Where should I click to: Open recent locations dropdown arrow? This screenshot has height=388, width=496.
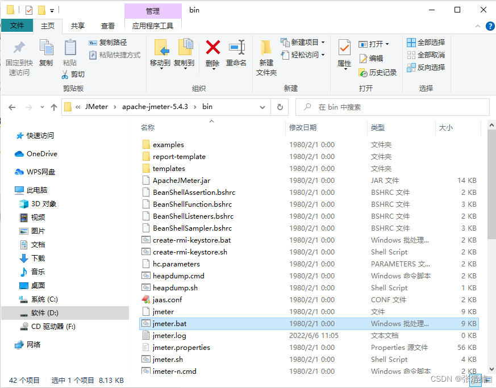42,107
